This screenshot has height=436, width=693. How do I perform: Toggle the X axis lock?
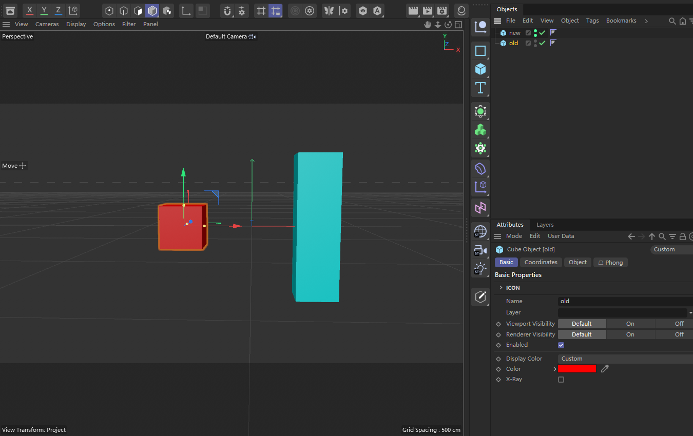(30, 10)
